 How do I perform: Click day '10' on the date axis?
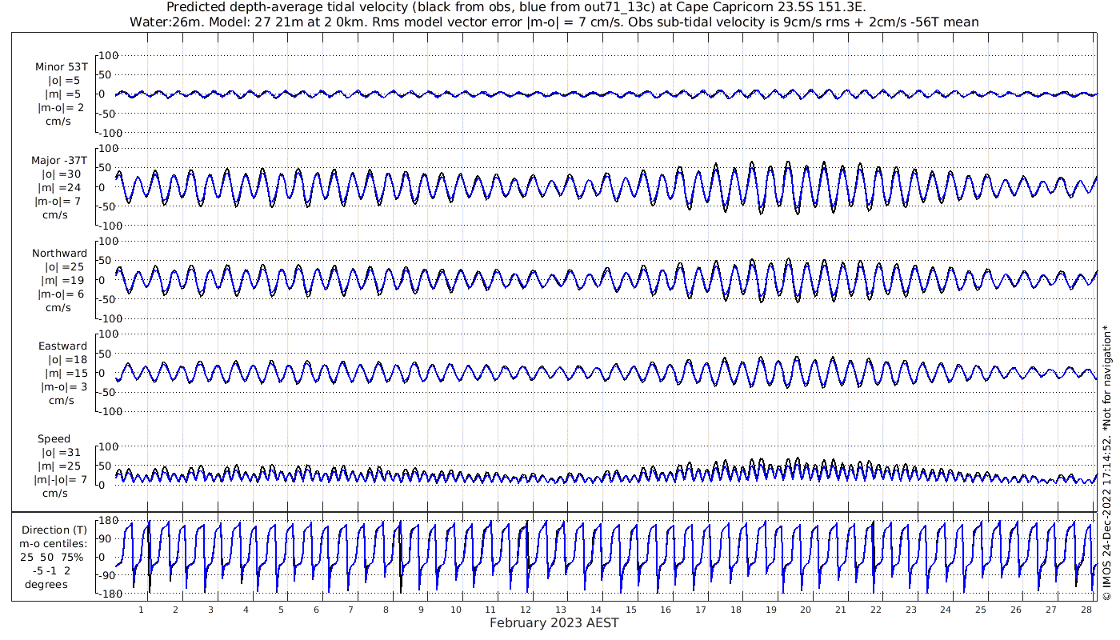tap(456, 609)
